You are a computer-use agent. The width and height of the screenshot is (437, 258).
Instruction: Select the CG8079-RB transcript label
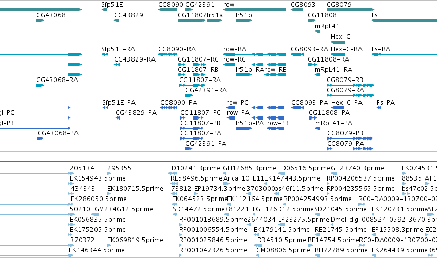click(x=345, y=80)
